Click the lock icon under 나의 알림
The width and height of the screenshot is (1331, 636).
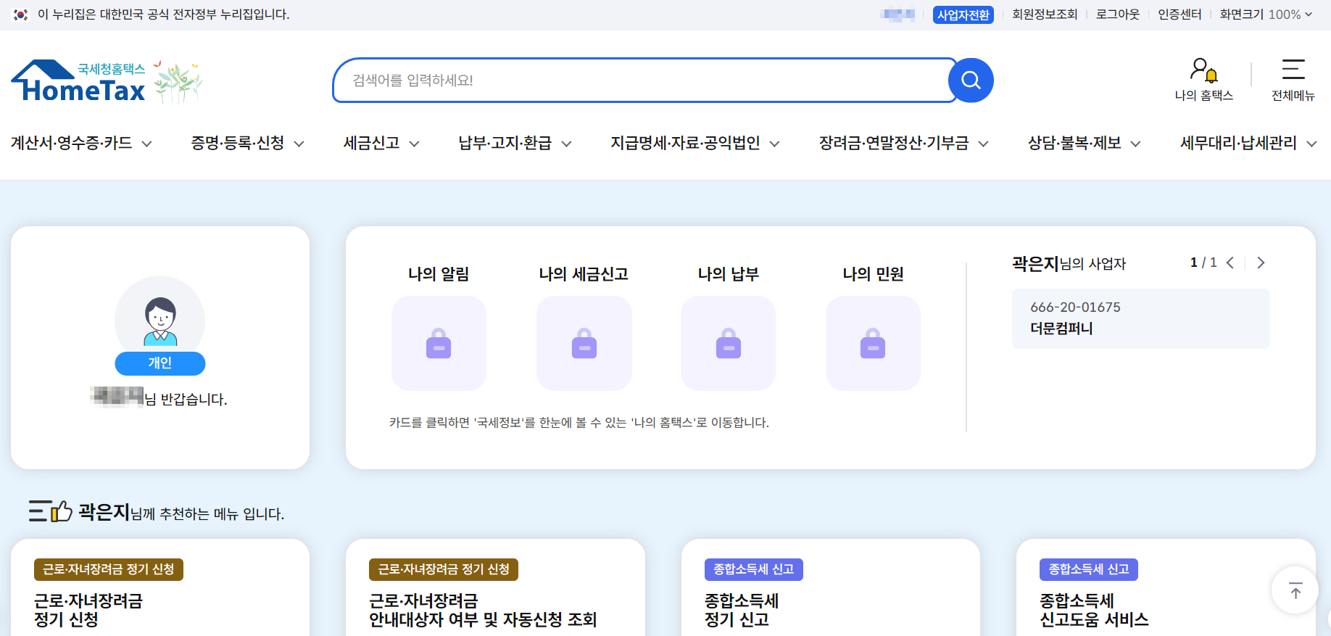[x=439, y=344]
